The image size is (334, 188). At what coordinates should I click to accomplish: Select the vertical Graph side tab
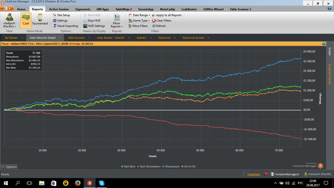click(330, 51)
